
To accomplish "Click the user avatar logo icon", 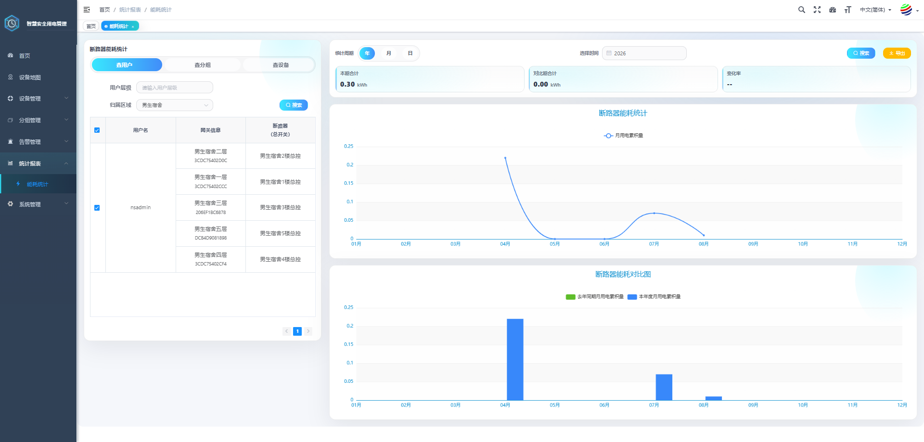I will (x=906, y=10).
